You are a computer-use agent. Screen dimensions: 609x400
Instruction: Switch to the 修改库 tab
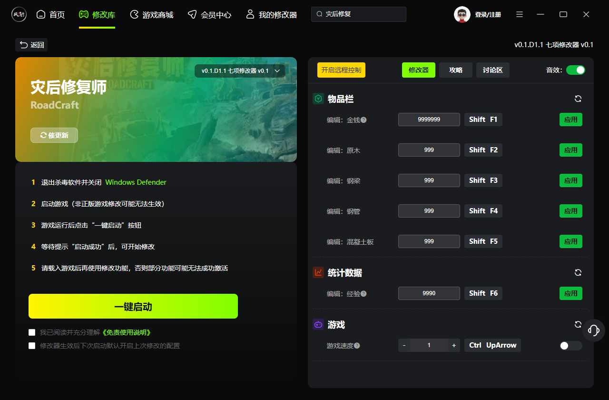[x=97, y=15]
